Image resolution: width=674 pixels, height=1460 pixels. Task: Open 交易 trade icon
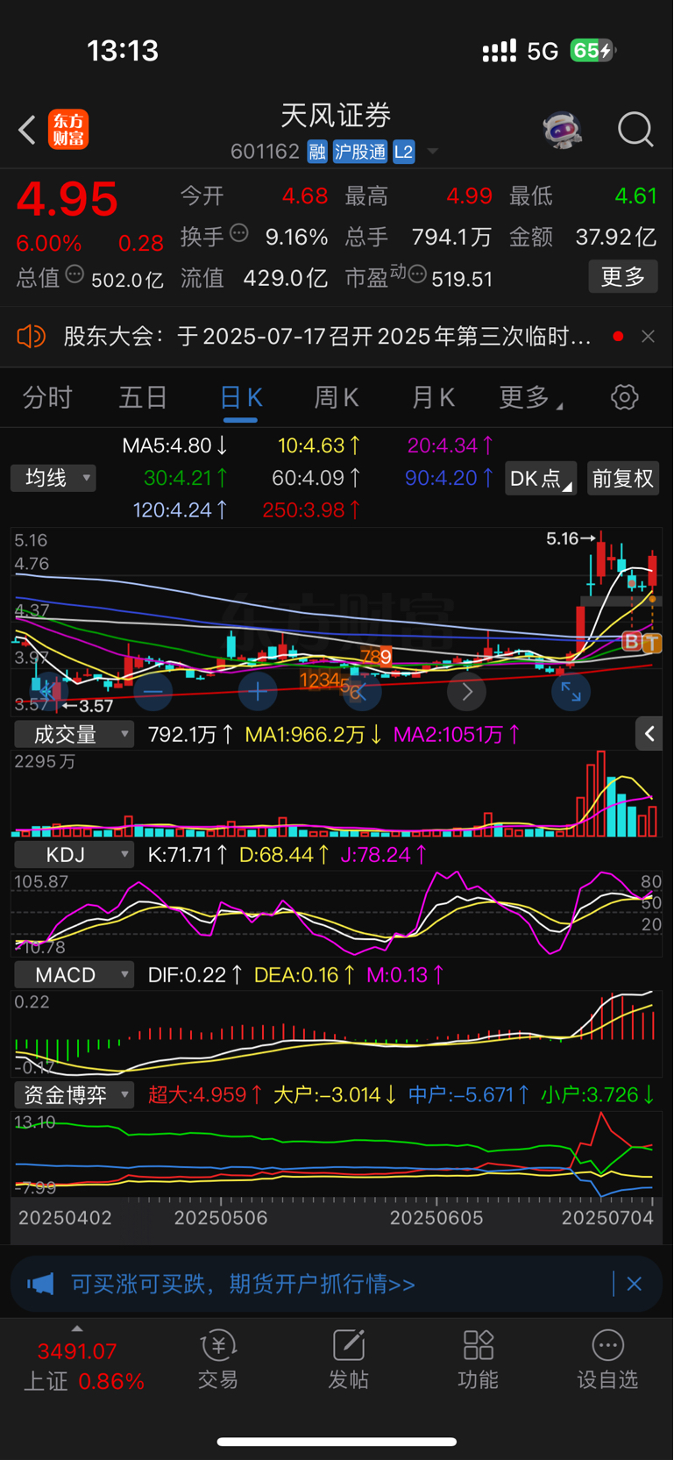coord(217,1359)
